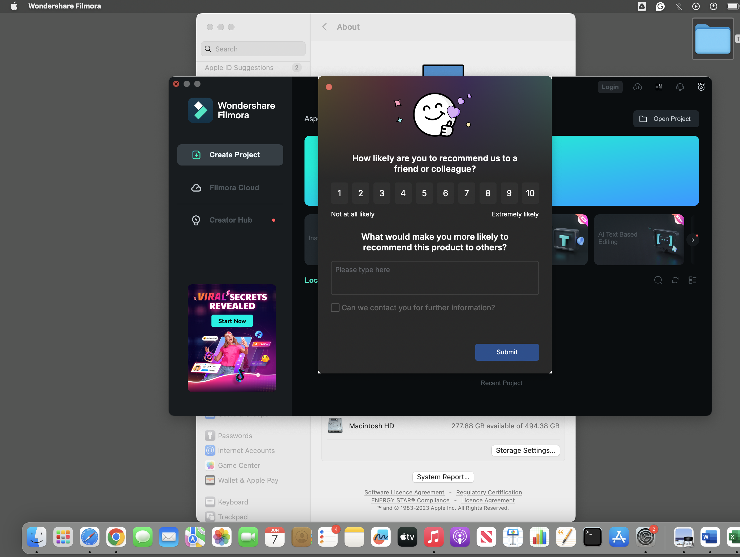Image resolution: width=740 pixels, height=557 pixels.
Task: Click the Open Project button
Action: coord(666,119)
